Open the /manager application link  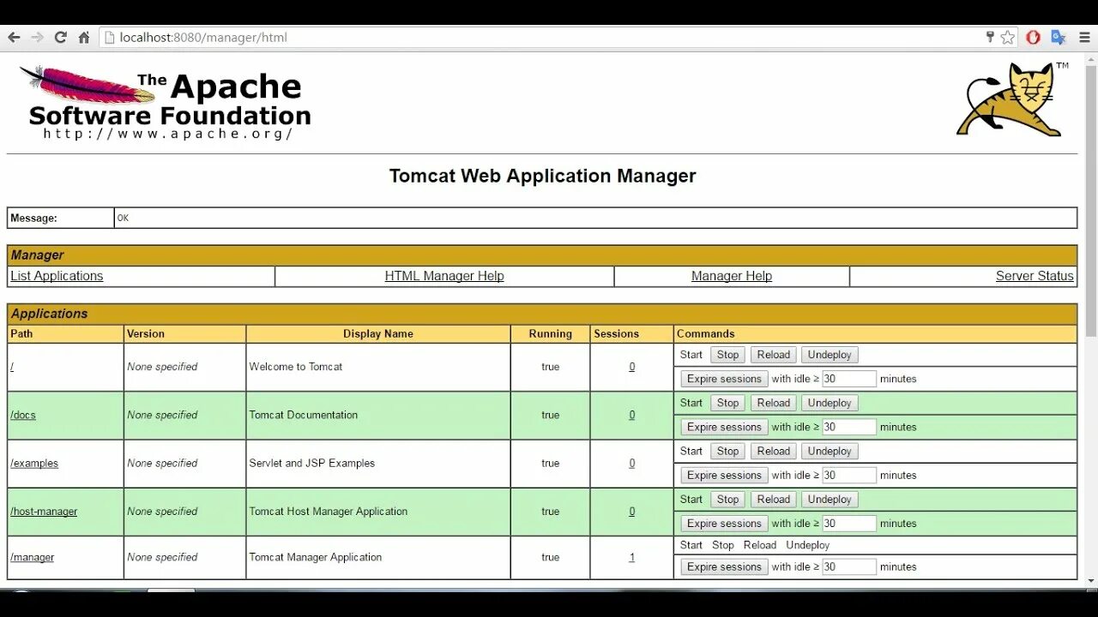point(33,557)
